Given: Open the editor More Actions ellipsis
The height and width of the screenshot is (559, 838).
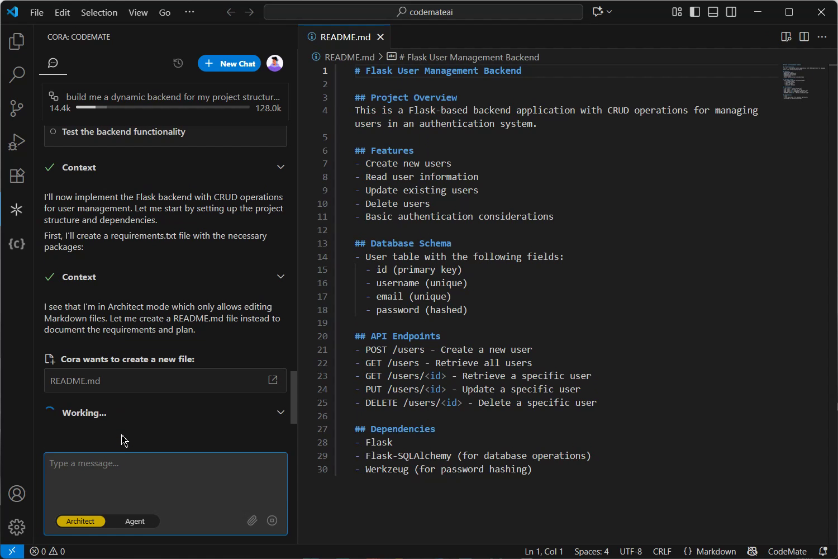Looking at the screenshot, I should (822, 37).
